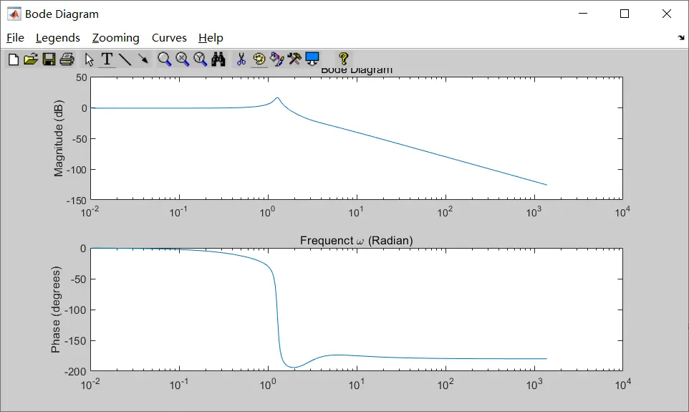Open the File menu
Viewport: 689px width, 412px height.
(x=15, y=38)
